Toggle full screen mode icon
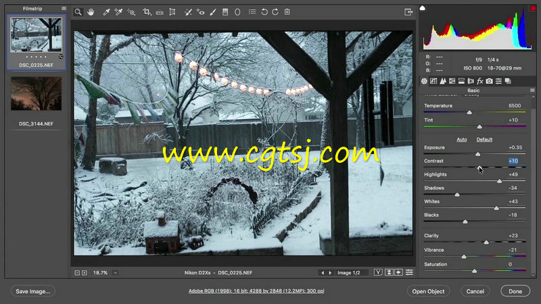This screenshot has width=541, height=304. click(408, 12)
